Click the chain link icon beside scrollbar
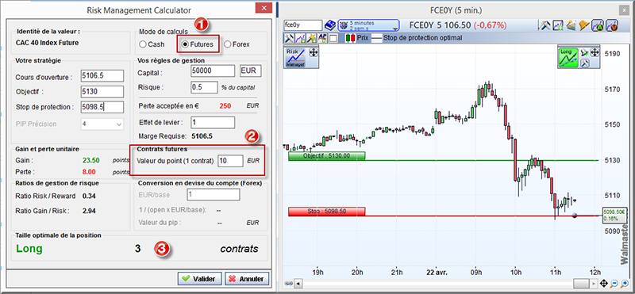Image resolution: width=635 pixels, height=294 pixels. point(289,283)
